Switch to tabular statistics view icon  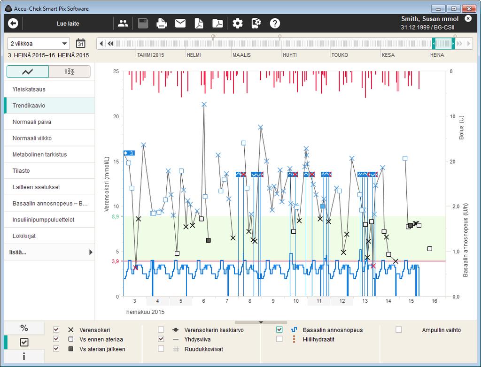pos(70,72)
